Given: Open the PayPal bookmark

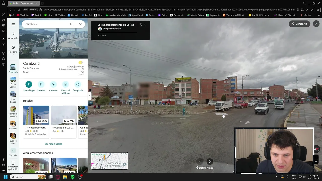Looking at the screenshot, I should [86, 15].
